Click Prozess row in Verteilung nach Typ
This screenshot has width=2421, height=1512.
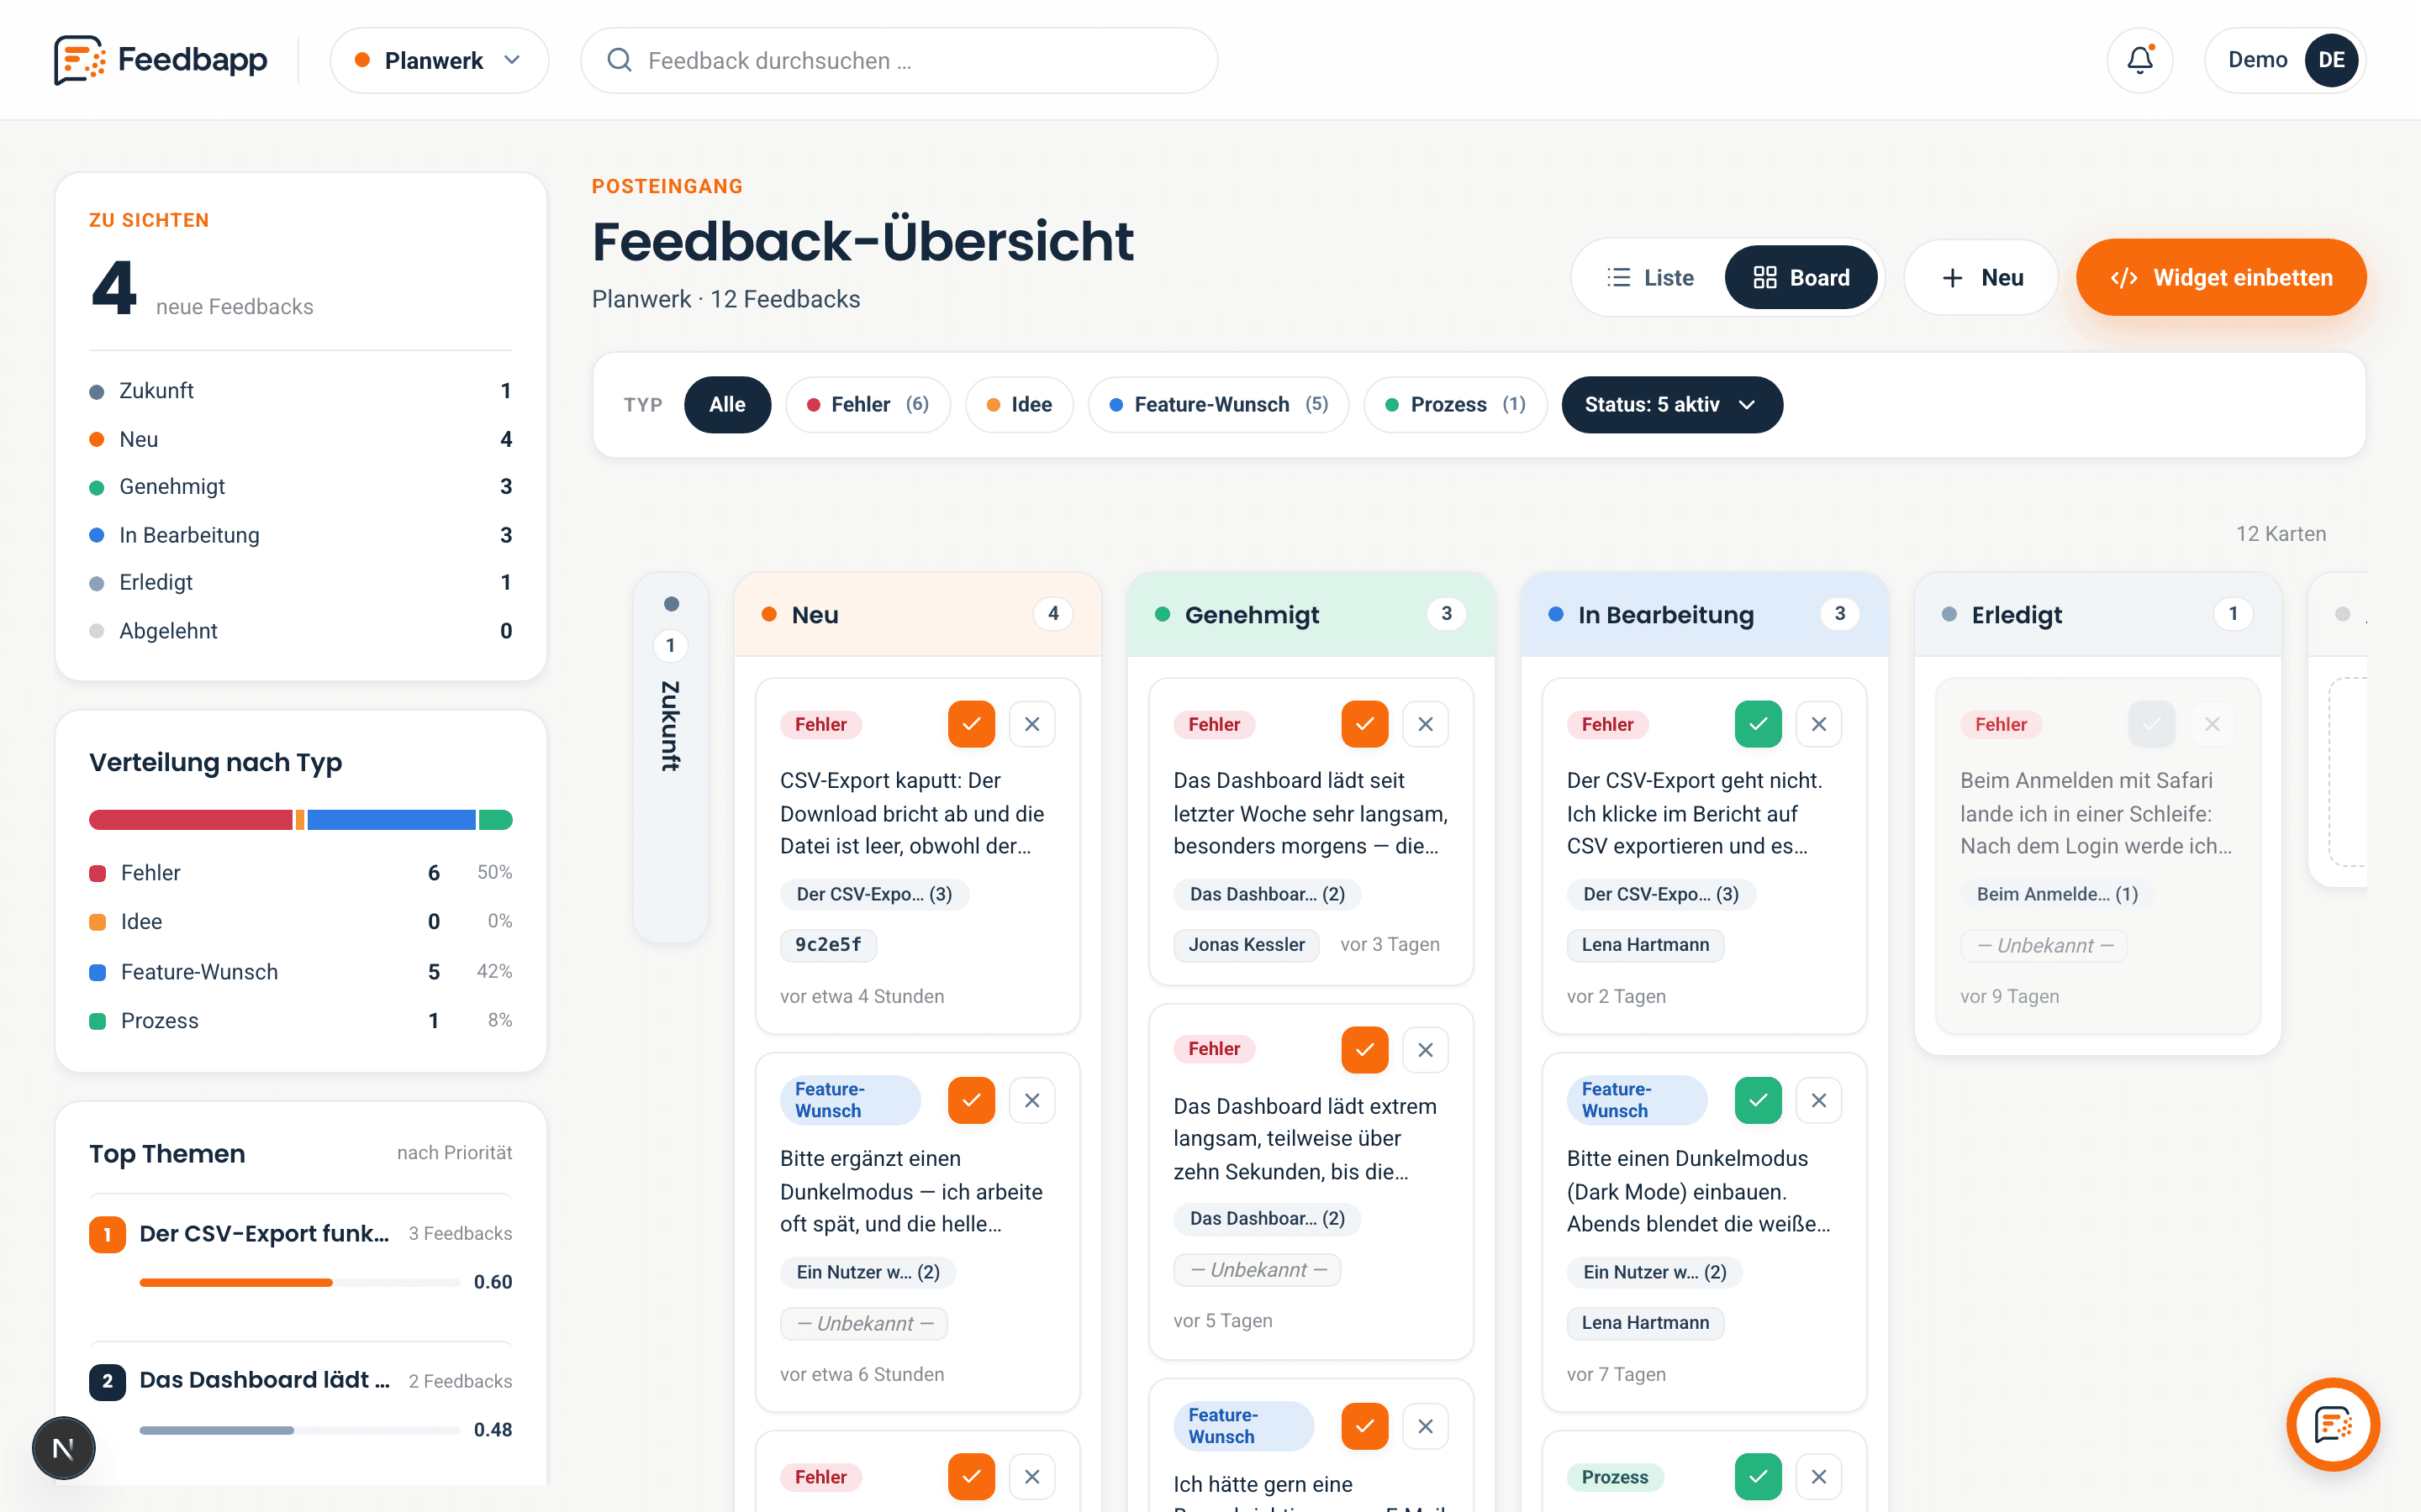tap(300, 1021)
